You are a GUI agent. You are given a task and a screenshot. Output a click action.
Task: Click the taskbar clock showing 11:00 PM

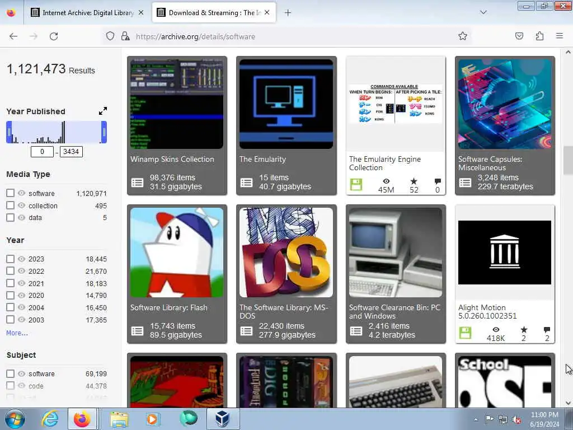coord(544,419)
